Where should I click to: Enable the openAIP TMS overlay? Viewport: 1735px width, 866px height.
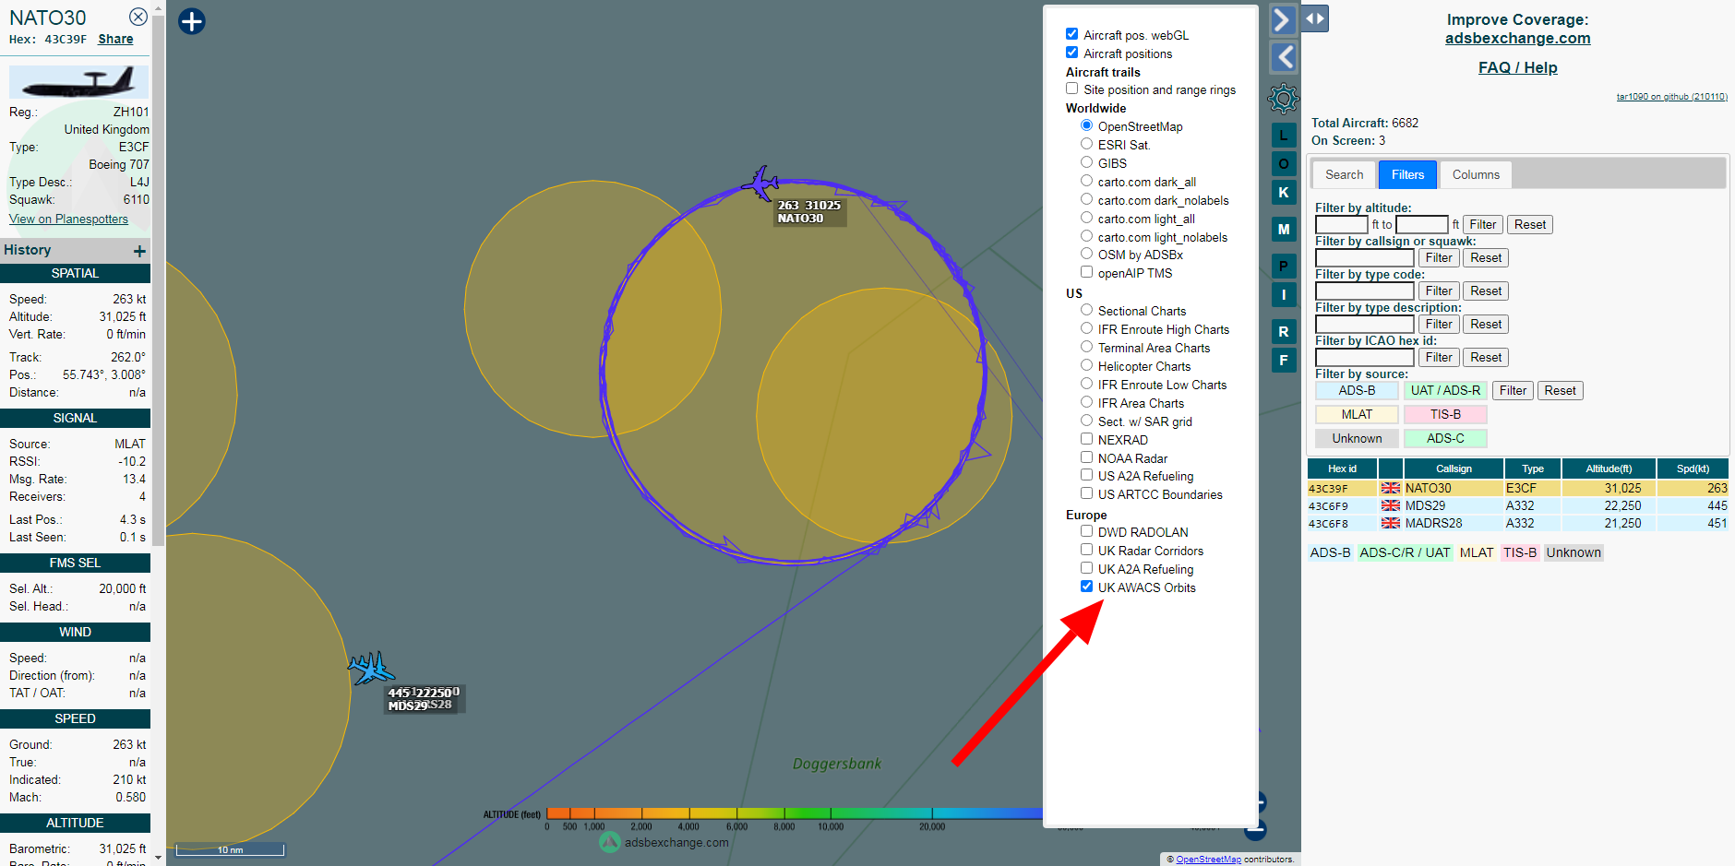coord(1086,272)
